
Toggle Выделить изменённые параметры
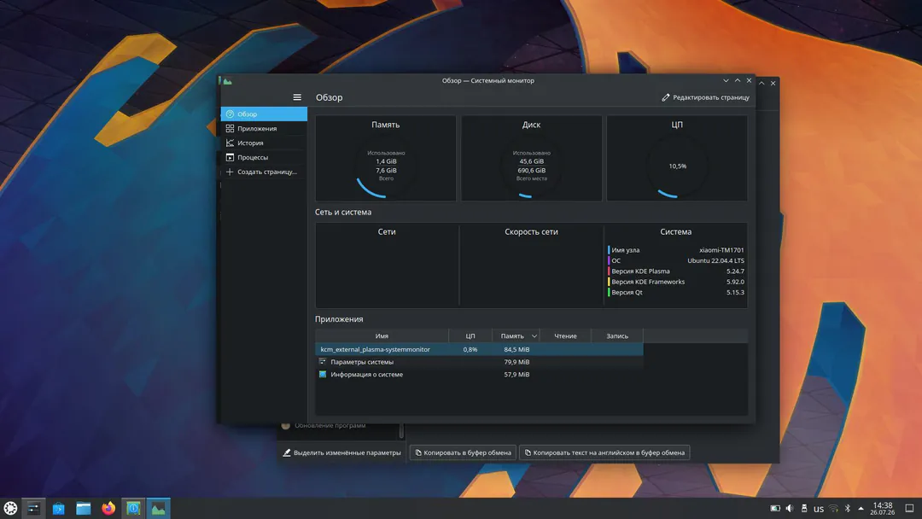click(341, 452)
